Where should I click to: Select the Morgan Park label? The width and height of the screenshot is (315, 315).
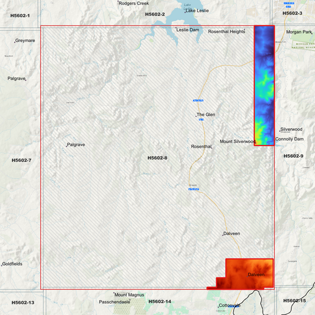coord(299,32)
